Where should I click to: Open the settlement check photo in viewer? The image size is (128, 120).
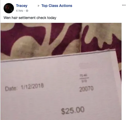pos(61,71)
